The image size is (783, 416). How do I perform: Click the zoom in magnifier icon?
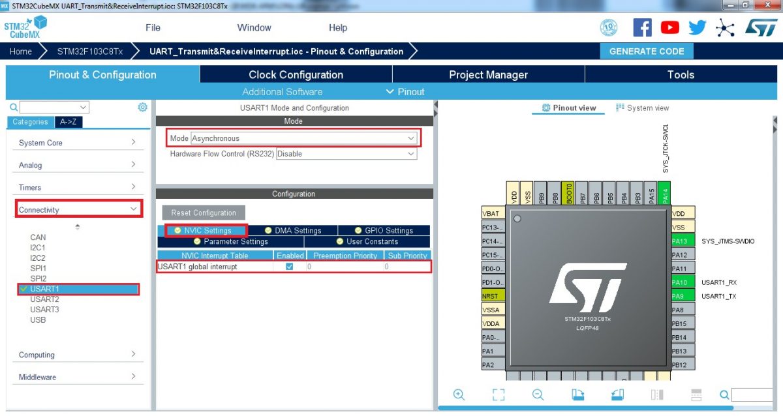point(459,394)
